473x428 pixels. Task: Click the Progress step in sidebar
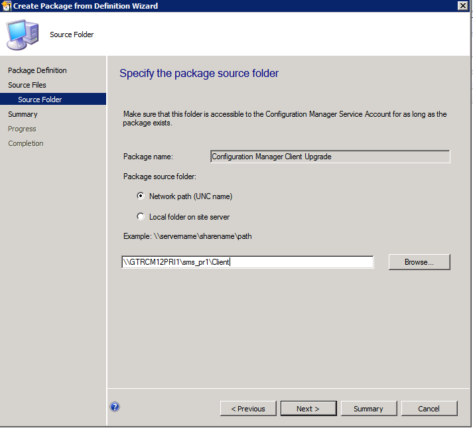[22, 129]
